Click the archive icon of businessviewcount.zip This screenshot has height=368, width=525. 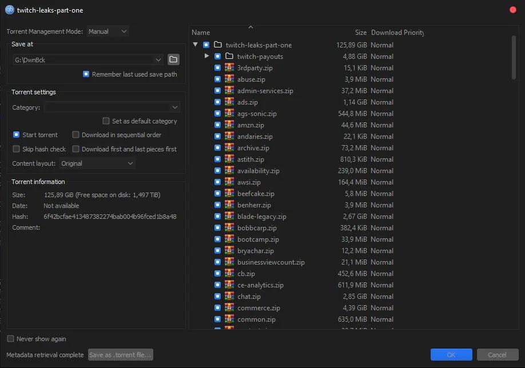pos(229,262)
